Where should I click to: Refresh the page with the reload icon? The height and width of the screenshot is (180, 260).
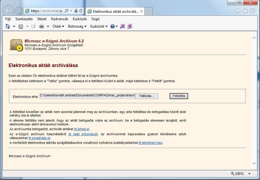[x=81, y=11]
